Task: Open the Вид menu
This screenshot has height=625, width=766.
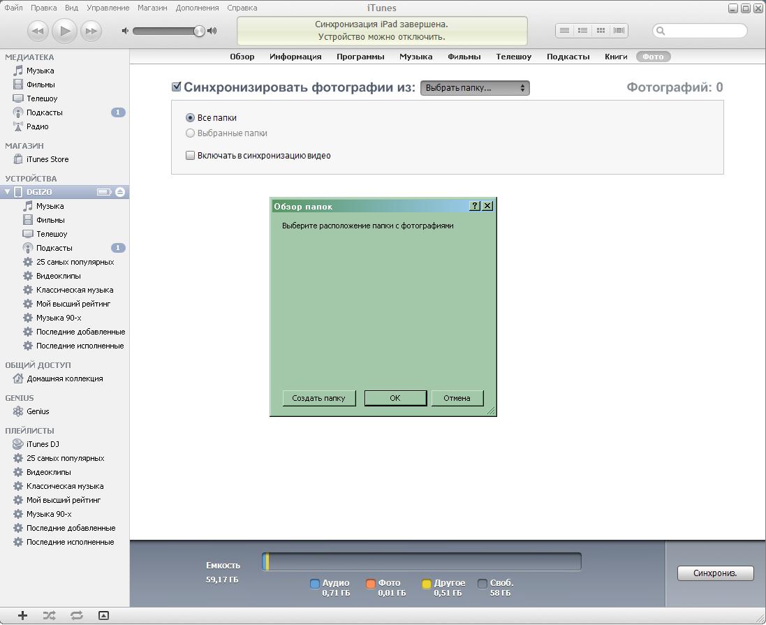Action: (71, 8)
